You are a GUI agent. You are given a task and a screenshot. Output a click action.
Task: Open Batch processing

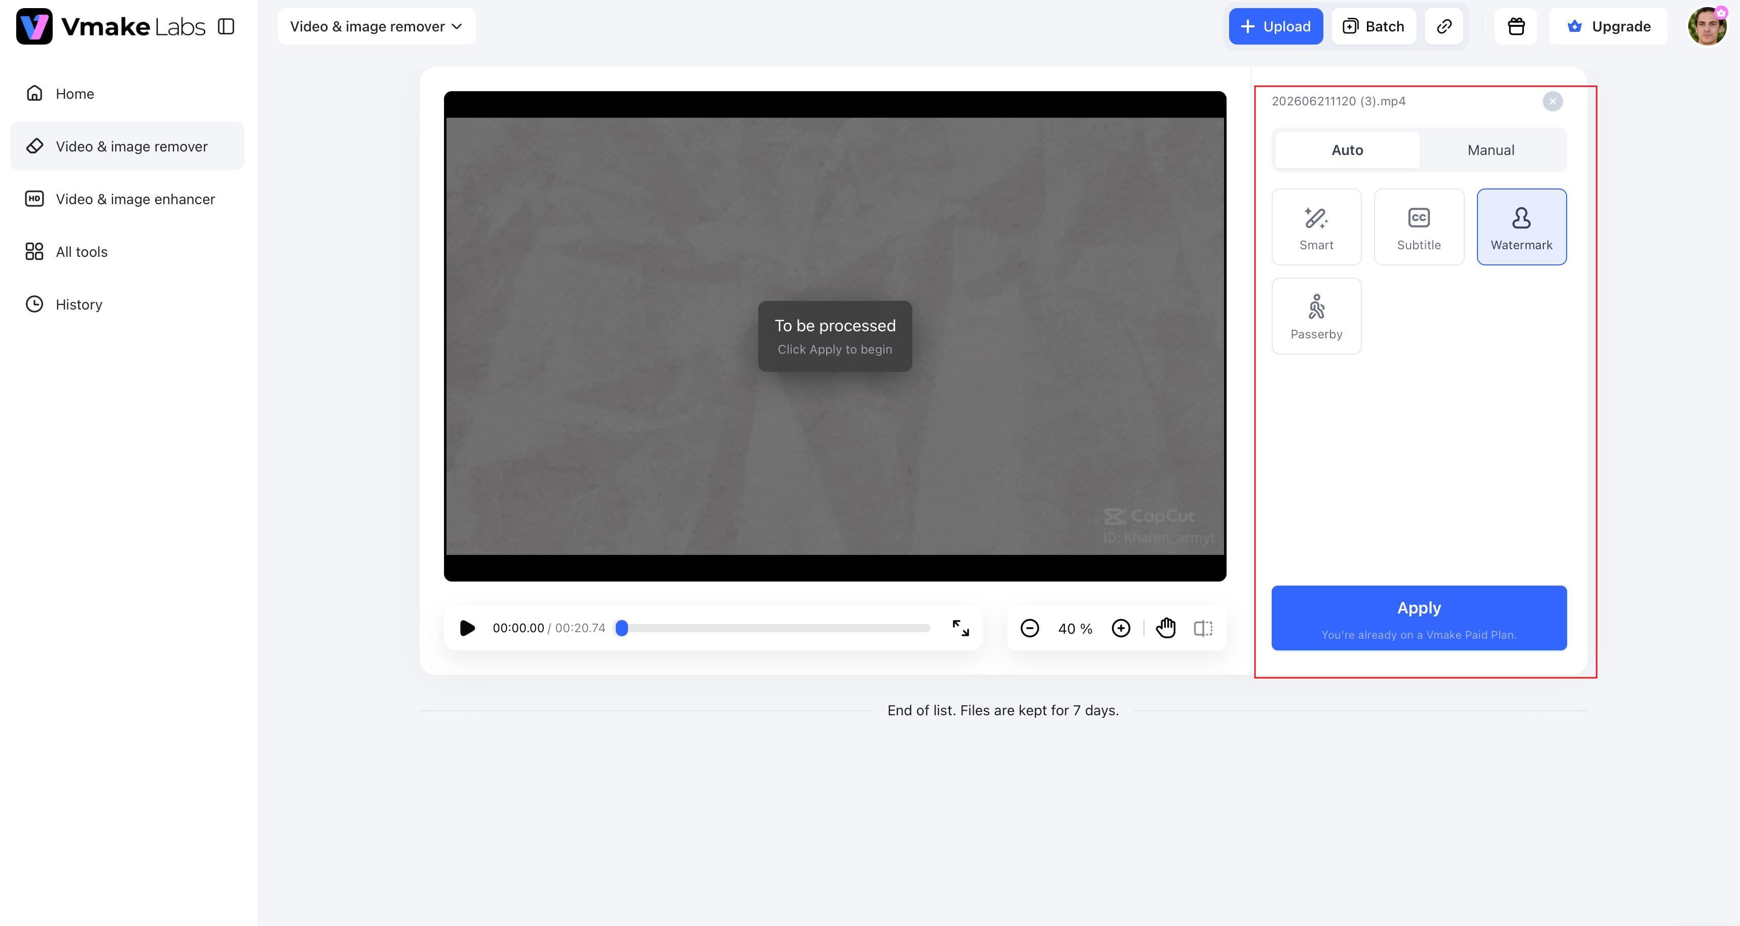coord(1373,26)
